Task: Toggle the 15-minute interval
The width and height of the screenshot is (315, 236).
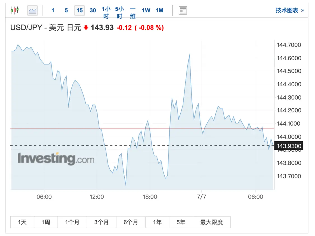Action: 80,10
